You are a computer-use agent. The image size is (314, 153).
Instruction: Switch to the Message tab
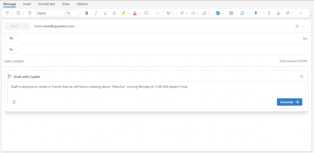[10, 4]
